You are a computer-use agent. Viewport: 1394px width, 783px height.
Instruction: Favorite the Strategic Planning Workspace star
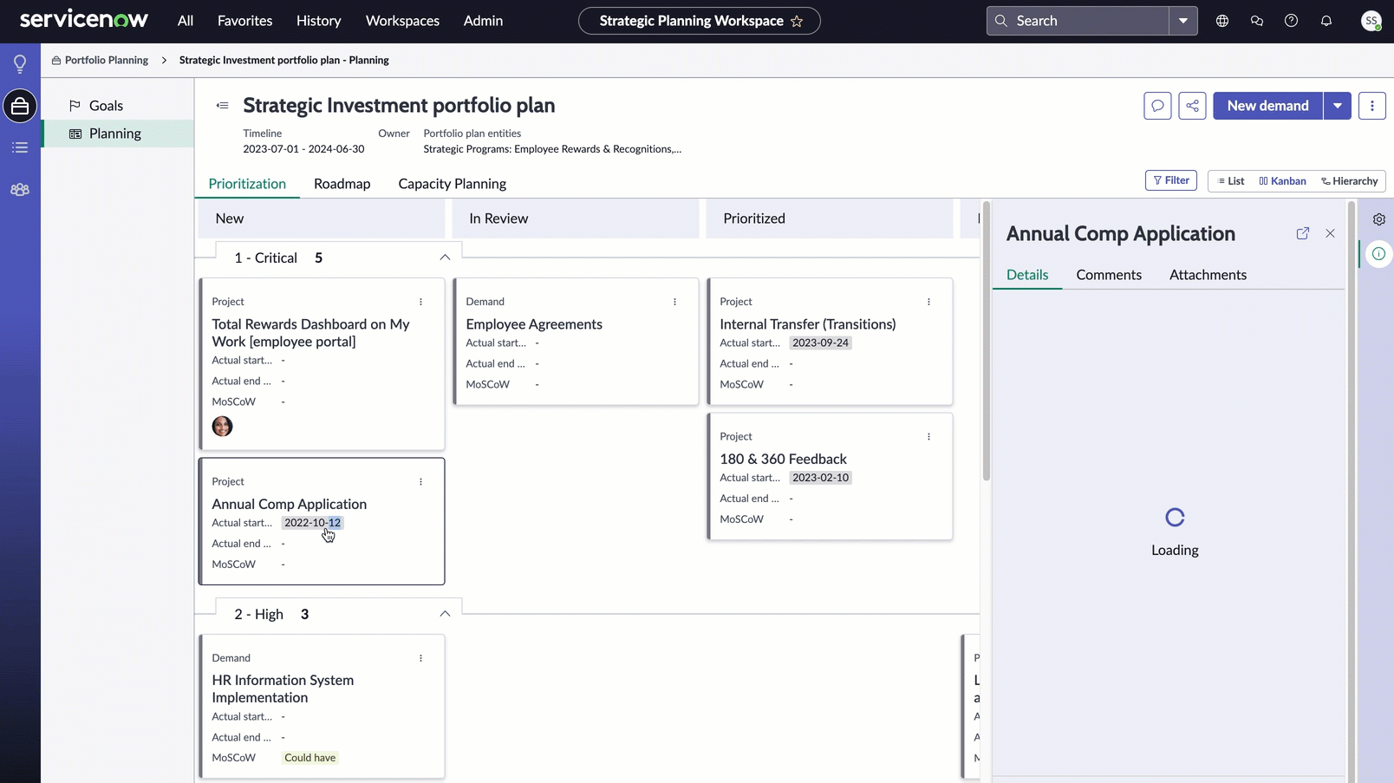tap(797, 21)
